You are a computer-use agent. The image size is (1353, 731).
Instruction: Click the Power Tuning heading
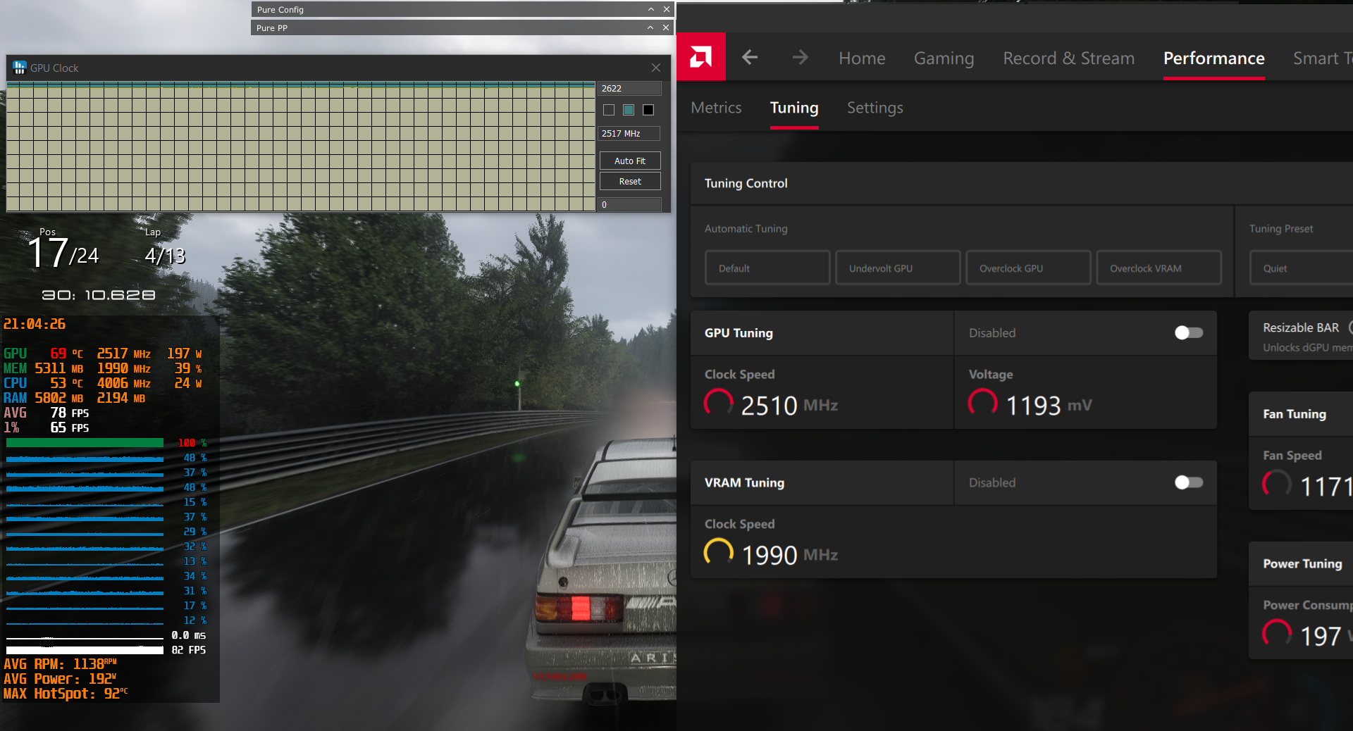tap(1302, 563)
